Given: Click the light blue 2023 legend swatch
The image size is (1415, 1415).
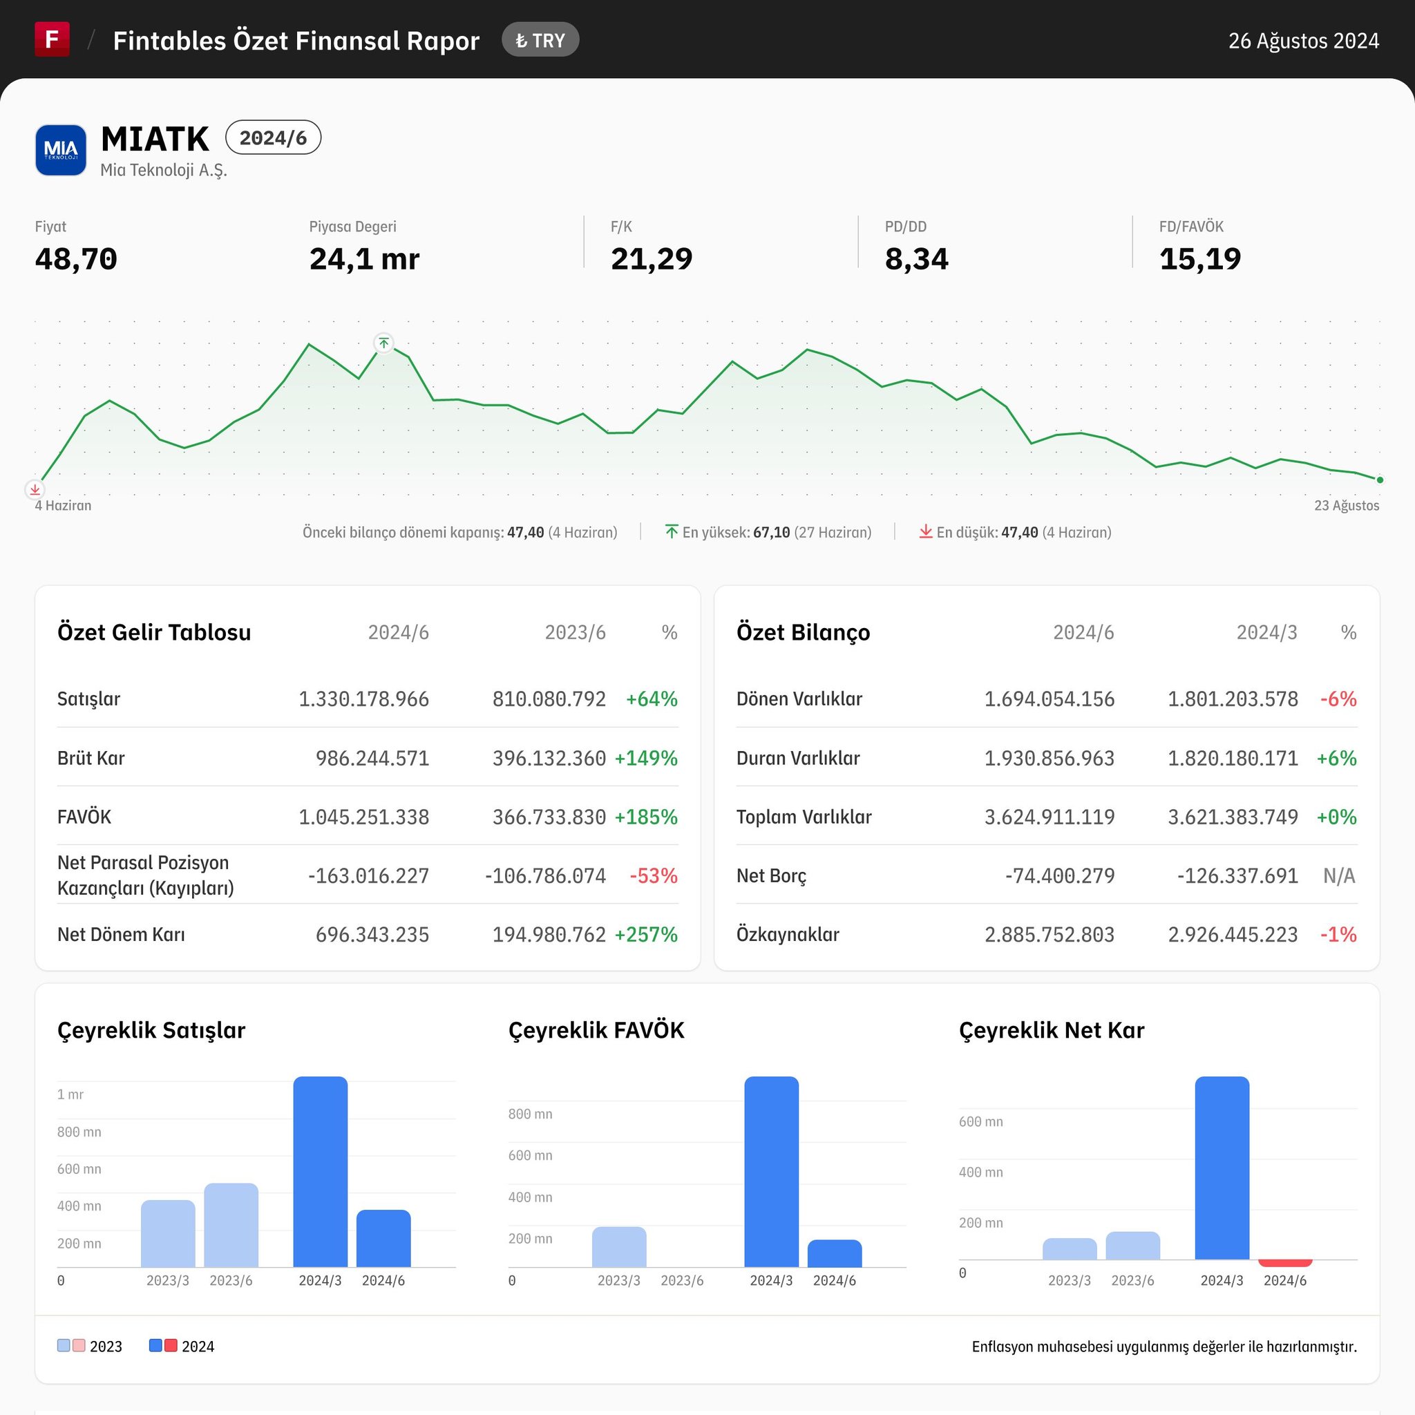Looking at the screenshot, I should click(64, 1345).
